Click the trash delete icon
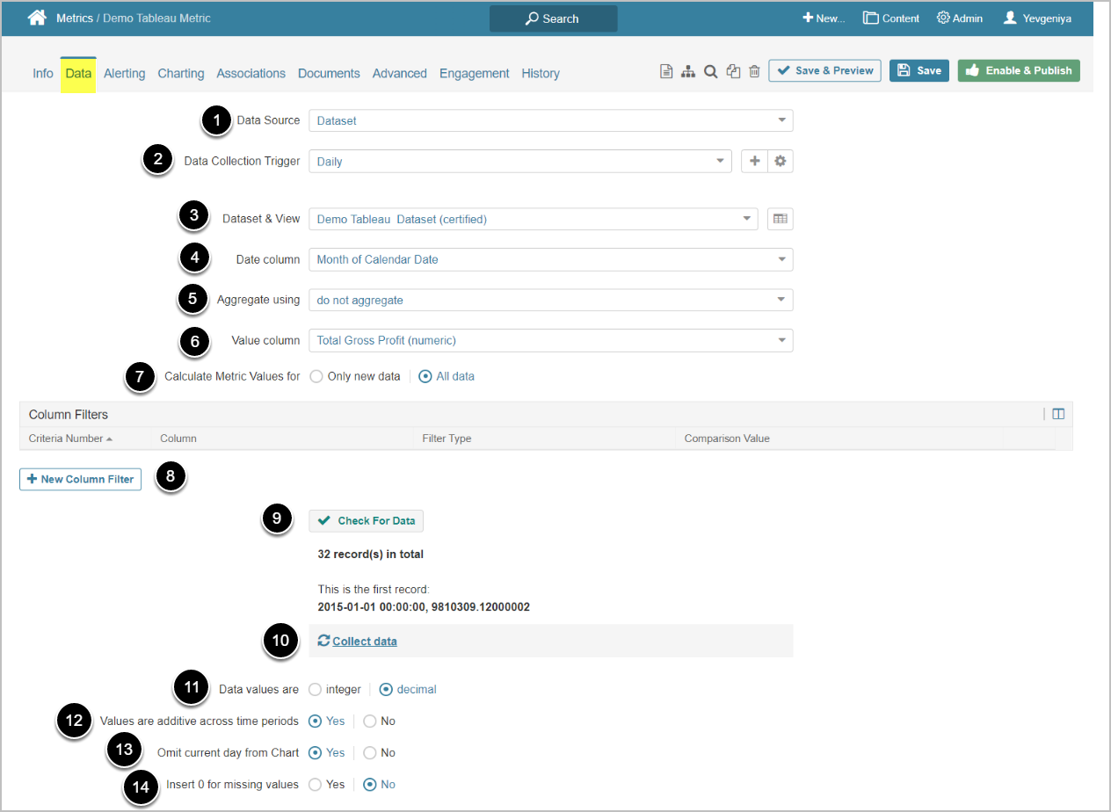The image size is (1111, 812). coord(754,71)
